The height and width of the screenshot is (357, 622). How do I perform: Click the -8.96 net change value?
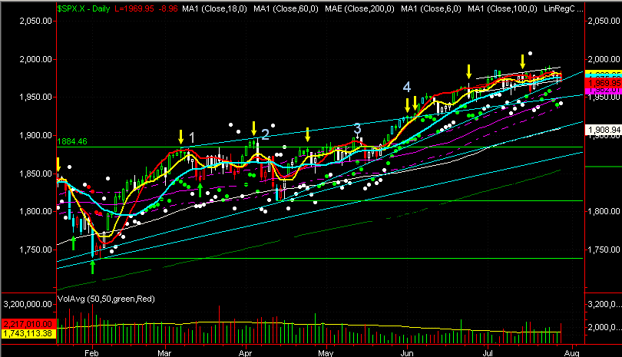pos(168,8)
